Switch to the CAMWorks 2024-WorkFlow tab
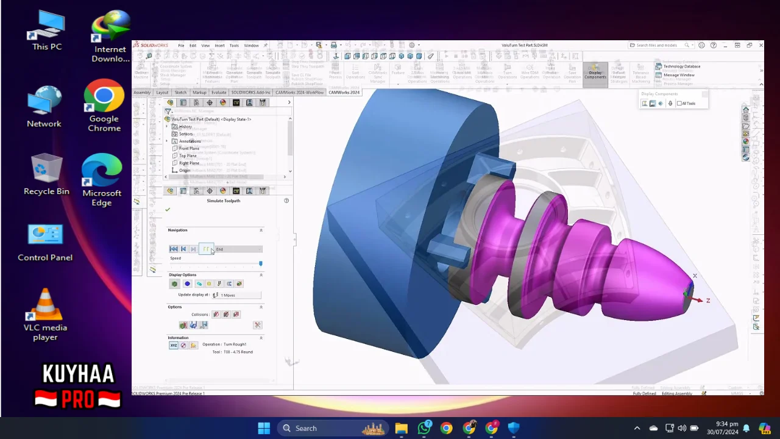 point(300,93)
